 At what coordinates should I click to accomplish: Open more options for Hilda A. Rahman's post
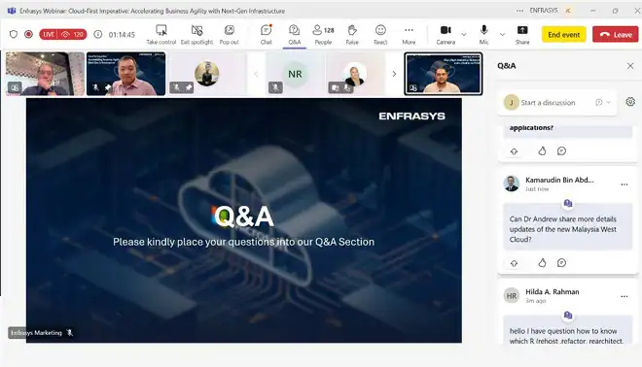tap(624, 297)
